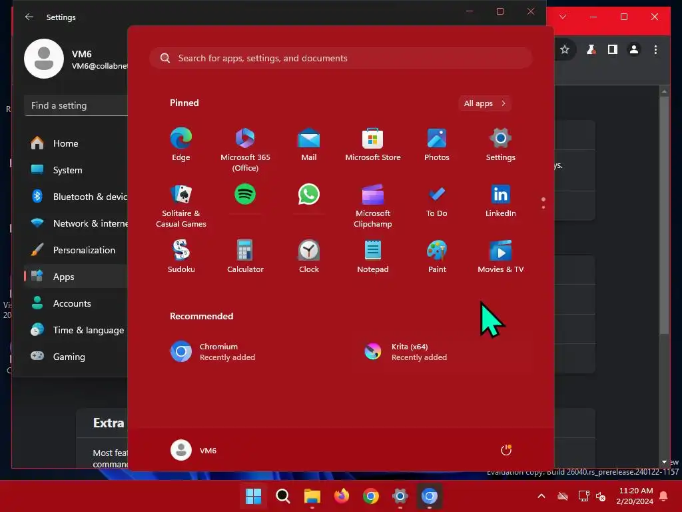Expand the browser tab search chevron
The width and height of the screenshot is (682, 512).
pyautogui.click(x=563, y=17)
